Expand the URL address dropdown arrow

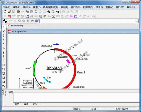click(x=137, y=21)
